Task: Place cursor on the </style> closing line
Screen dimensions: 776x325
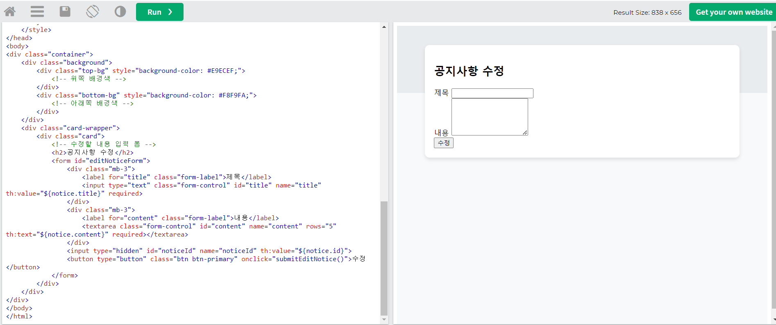Action: (36, 30)
